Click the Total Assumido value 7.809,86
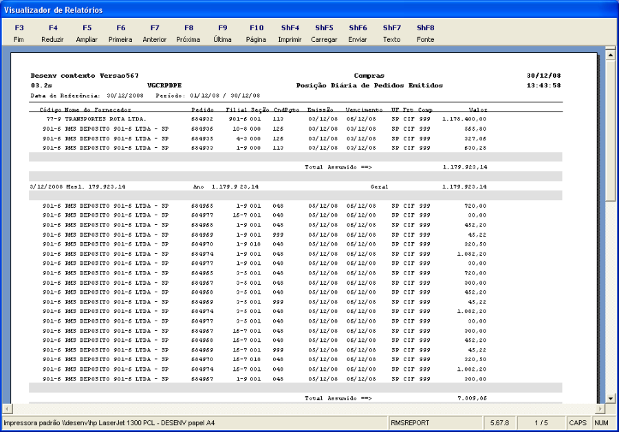The height and width of the screenshot is (432, 619). click(472, 398)
